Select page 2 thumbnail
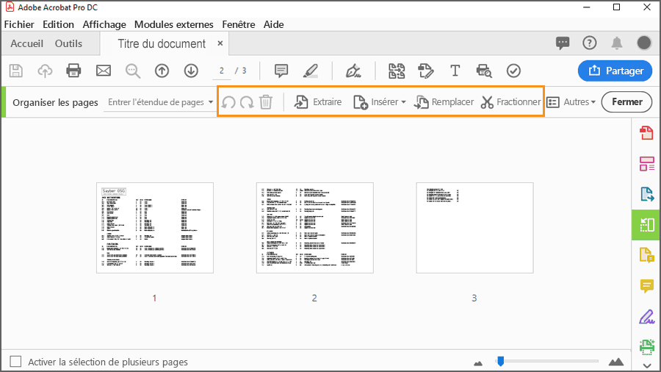661x372 pixels. [x=315, y=228]
